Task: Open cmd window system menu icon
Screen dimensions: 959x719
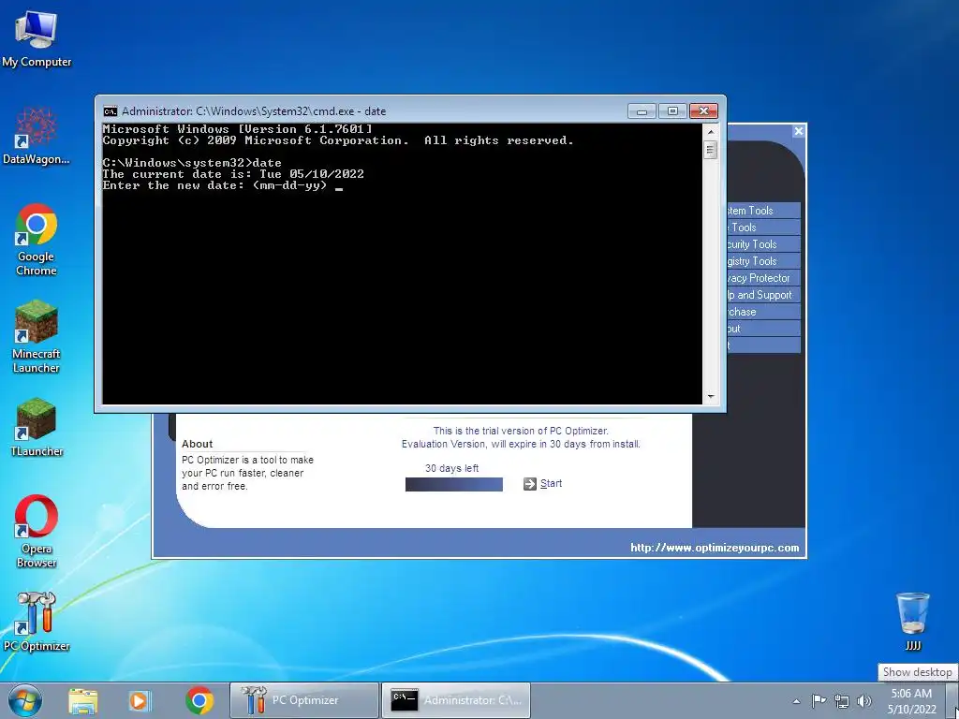Action: point(111,111)
